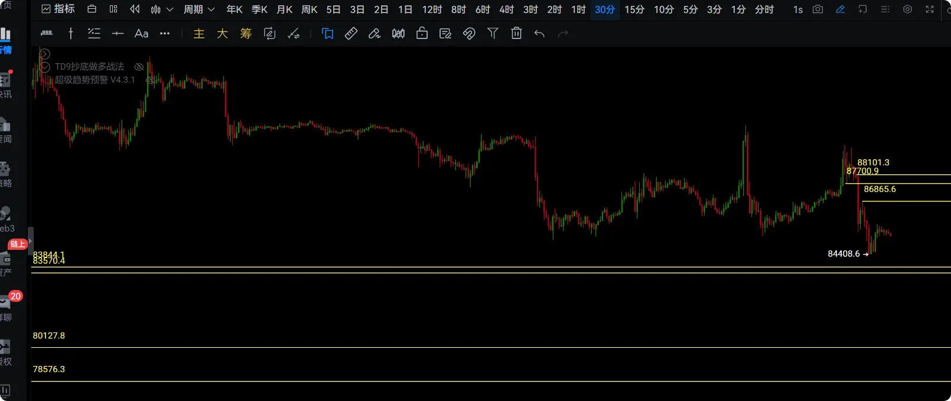The height and width of the screenshot is (401, 951).
Task: Click the 主 button in drawing toolbar
Action: 199,34
